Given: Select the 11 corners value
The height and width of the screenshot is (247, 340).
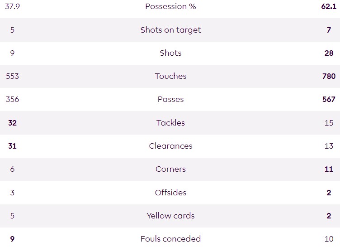Looking at the screenshot, I should [x=329, y=169].
